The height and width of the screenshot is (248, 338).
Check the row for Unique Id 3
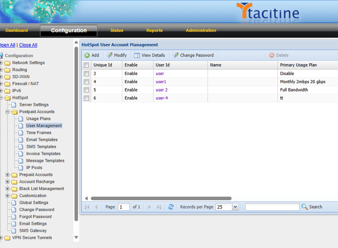point(86,73)
